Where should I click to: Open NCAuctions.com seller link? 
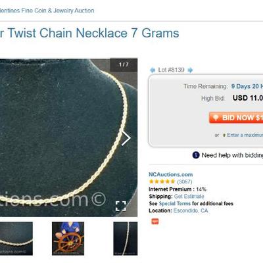[171, 174]
